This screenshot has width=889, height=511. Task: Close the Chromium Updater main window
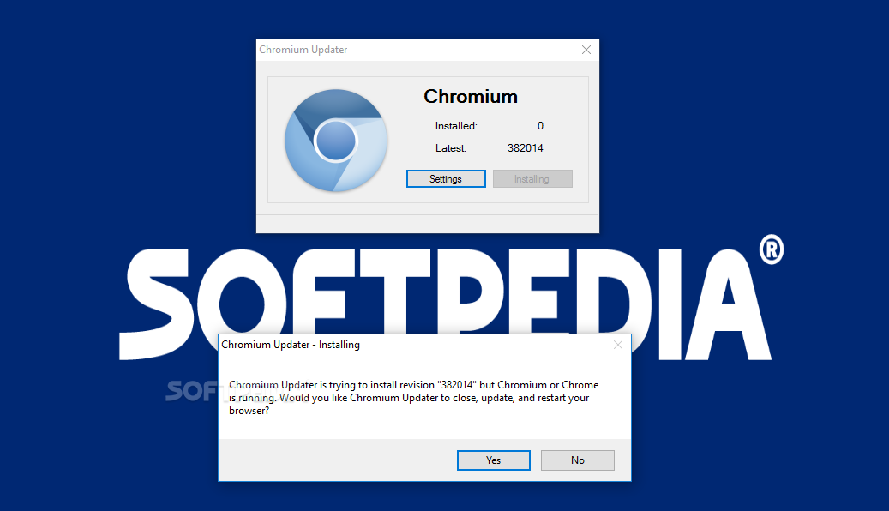(x=586, y=50)
